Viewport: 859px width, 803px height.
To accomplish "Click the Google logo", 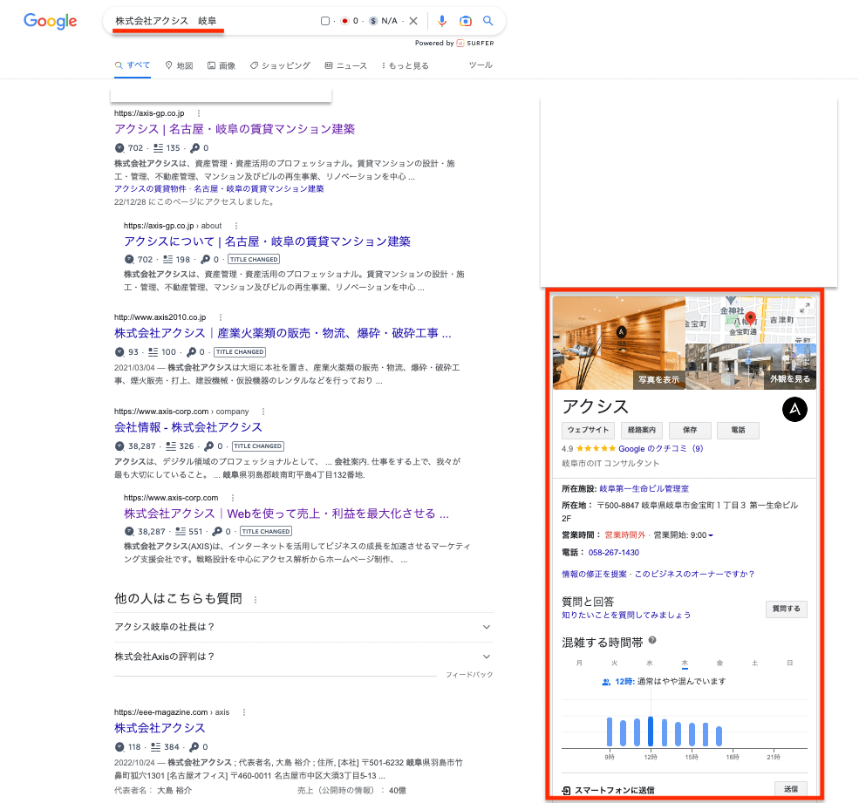I will 51,21.
